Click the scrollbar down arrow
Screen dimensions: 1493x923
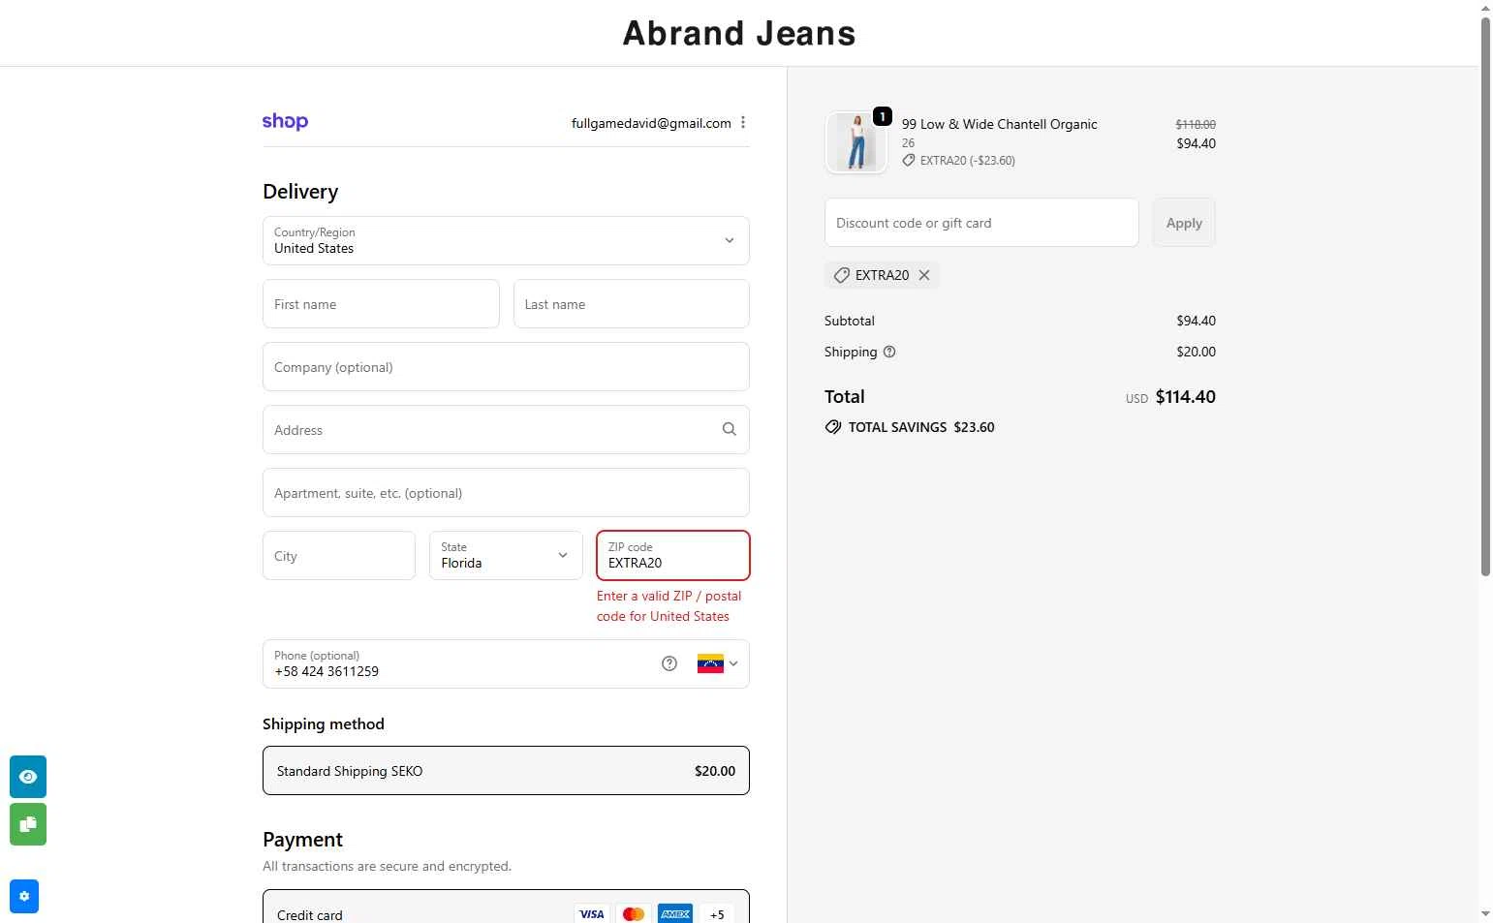[1485, 914]
